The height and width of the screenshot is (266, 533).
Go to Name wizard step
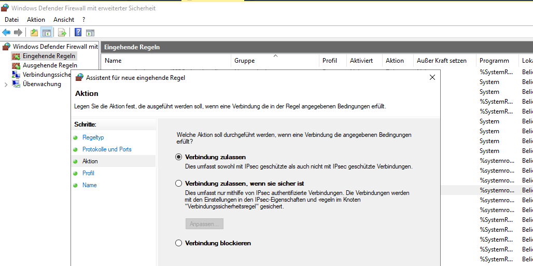(x=89, y=185)
